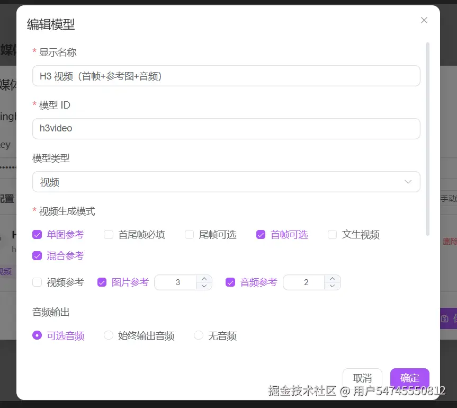Viewport: 457px width, 408px height.
Task: Increase 图片参考 count with up arrow
Action: 204,279
